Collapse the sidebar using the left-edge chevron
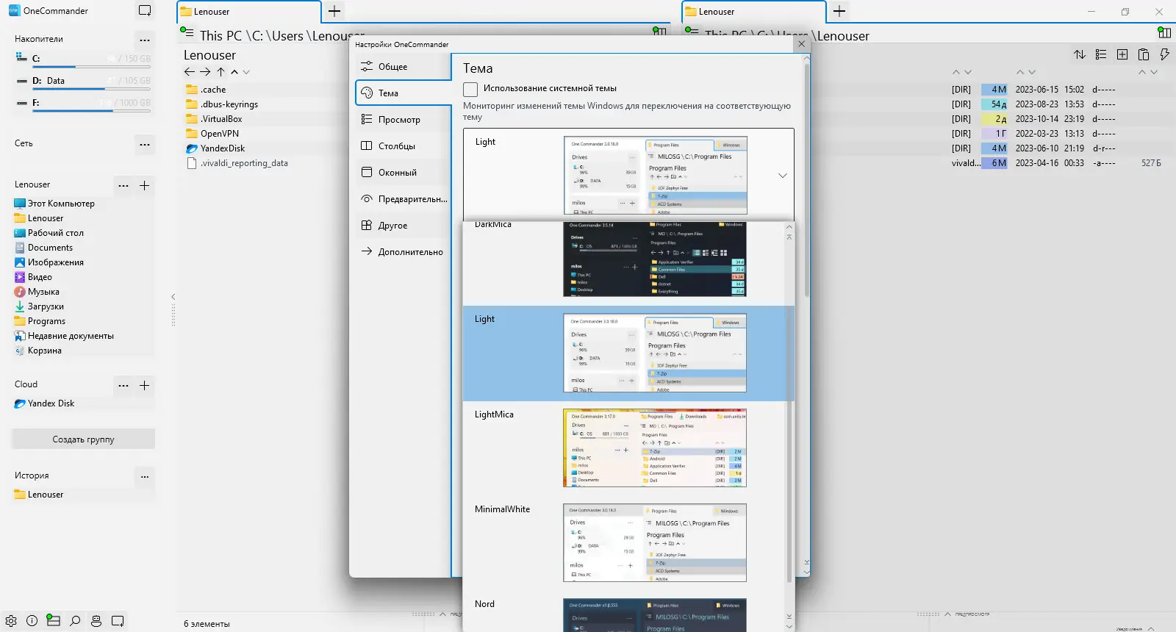The width and height of the screenshot is (1176, 632). (173, 297)
